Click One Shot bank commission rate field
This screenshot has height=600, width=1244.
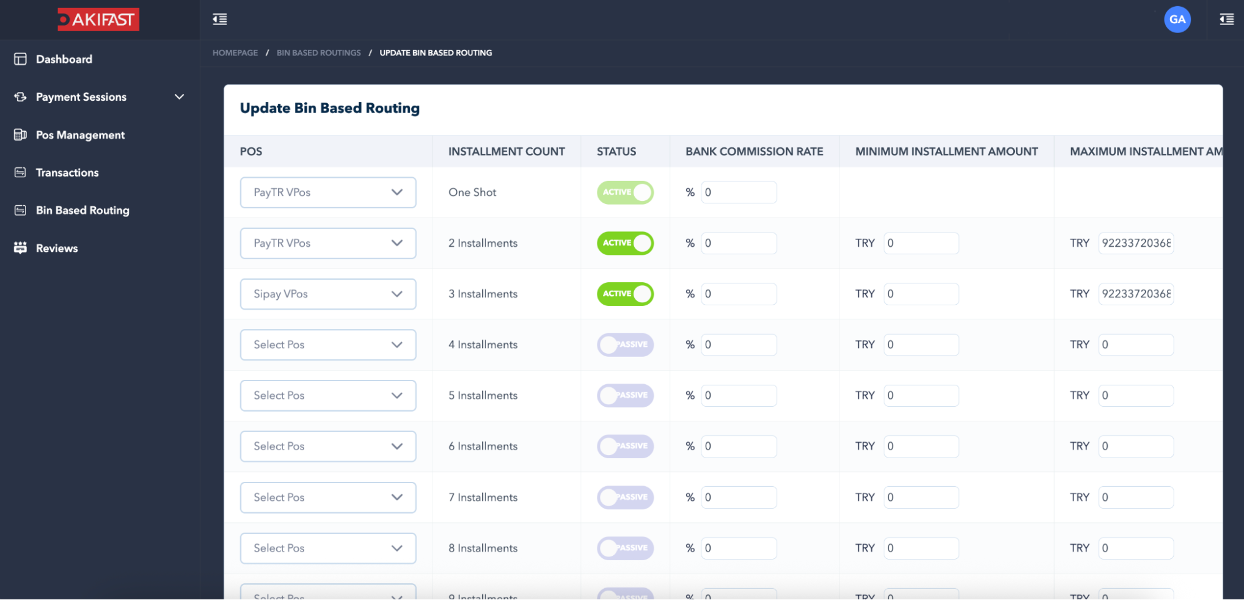pos(739,193)
